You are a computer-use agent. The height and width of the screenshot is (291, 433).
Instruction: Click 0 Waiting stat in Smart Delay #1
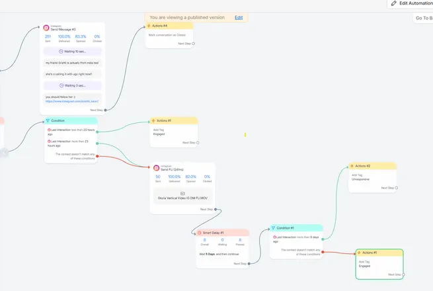click(x=222, y=242)
